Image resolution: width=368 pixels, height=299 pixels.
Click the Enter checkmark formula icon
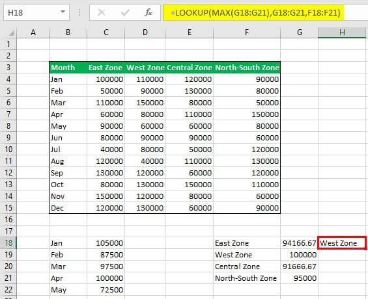[x=125, y=12]
